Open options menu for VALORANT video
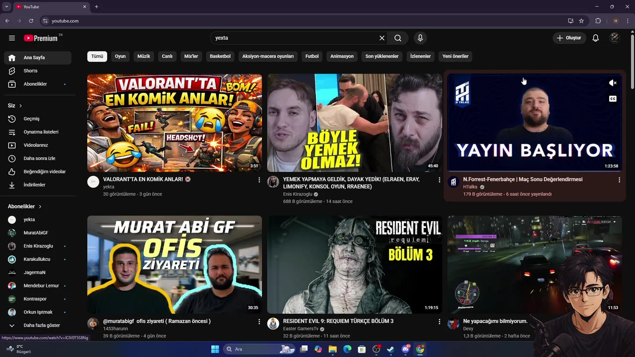The height and width of the screenshot is (357, 635). click(259, 180)
